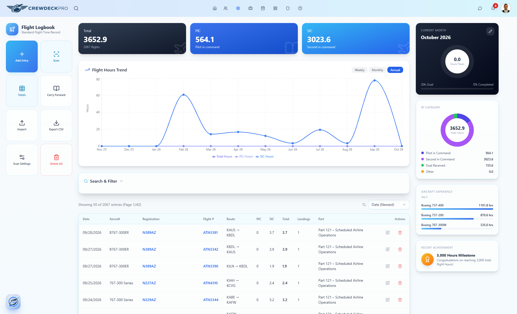Screen dimensions: 517x314
Task: Open the shield nav icon
Action: pos(288,8)
